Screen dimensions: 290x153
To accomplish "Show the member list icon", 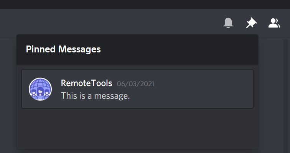I will [x=274, y=23].
